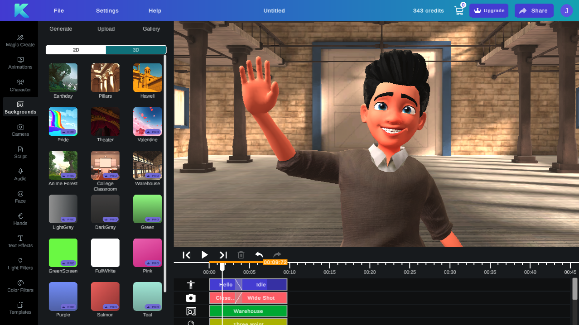Open the Magic Create panel
This screenshot has width=579, height=325.
pos(20,41)
